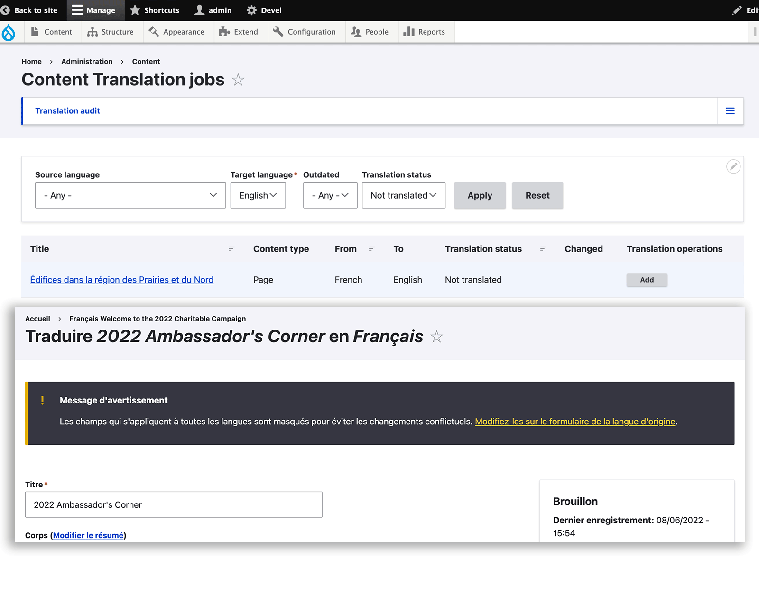
Task: Click the contextual edit pencil icon
Action: point(733,166)
